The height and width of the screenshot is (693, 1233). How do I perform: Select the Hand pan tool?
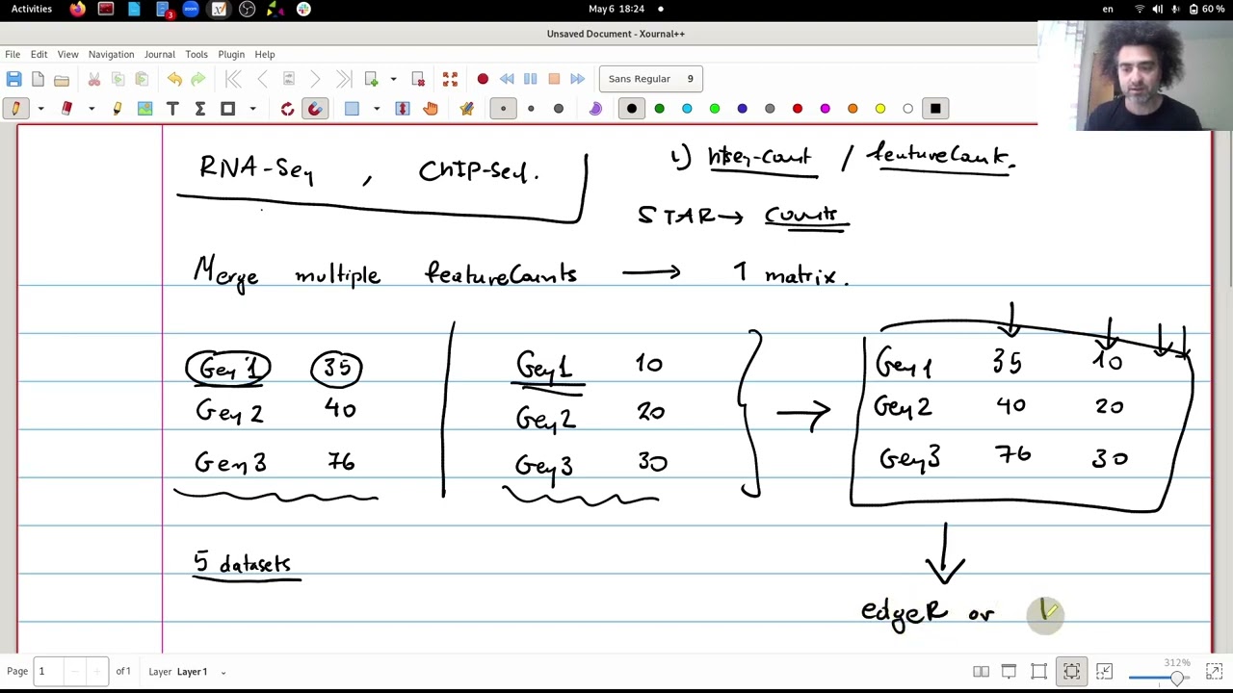pos(431,109)
